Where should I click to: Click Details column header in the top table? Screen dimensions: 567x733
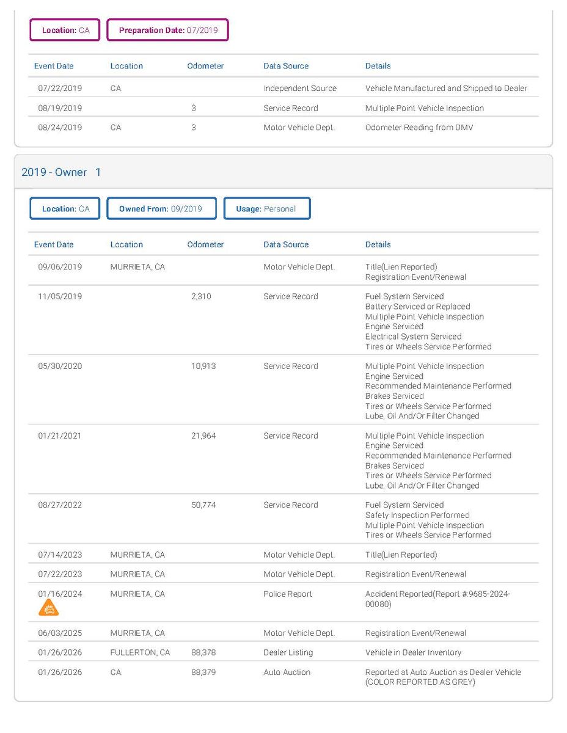pyautogui.click(x=378, y=66)
